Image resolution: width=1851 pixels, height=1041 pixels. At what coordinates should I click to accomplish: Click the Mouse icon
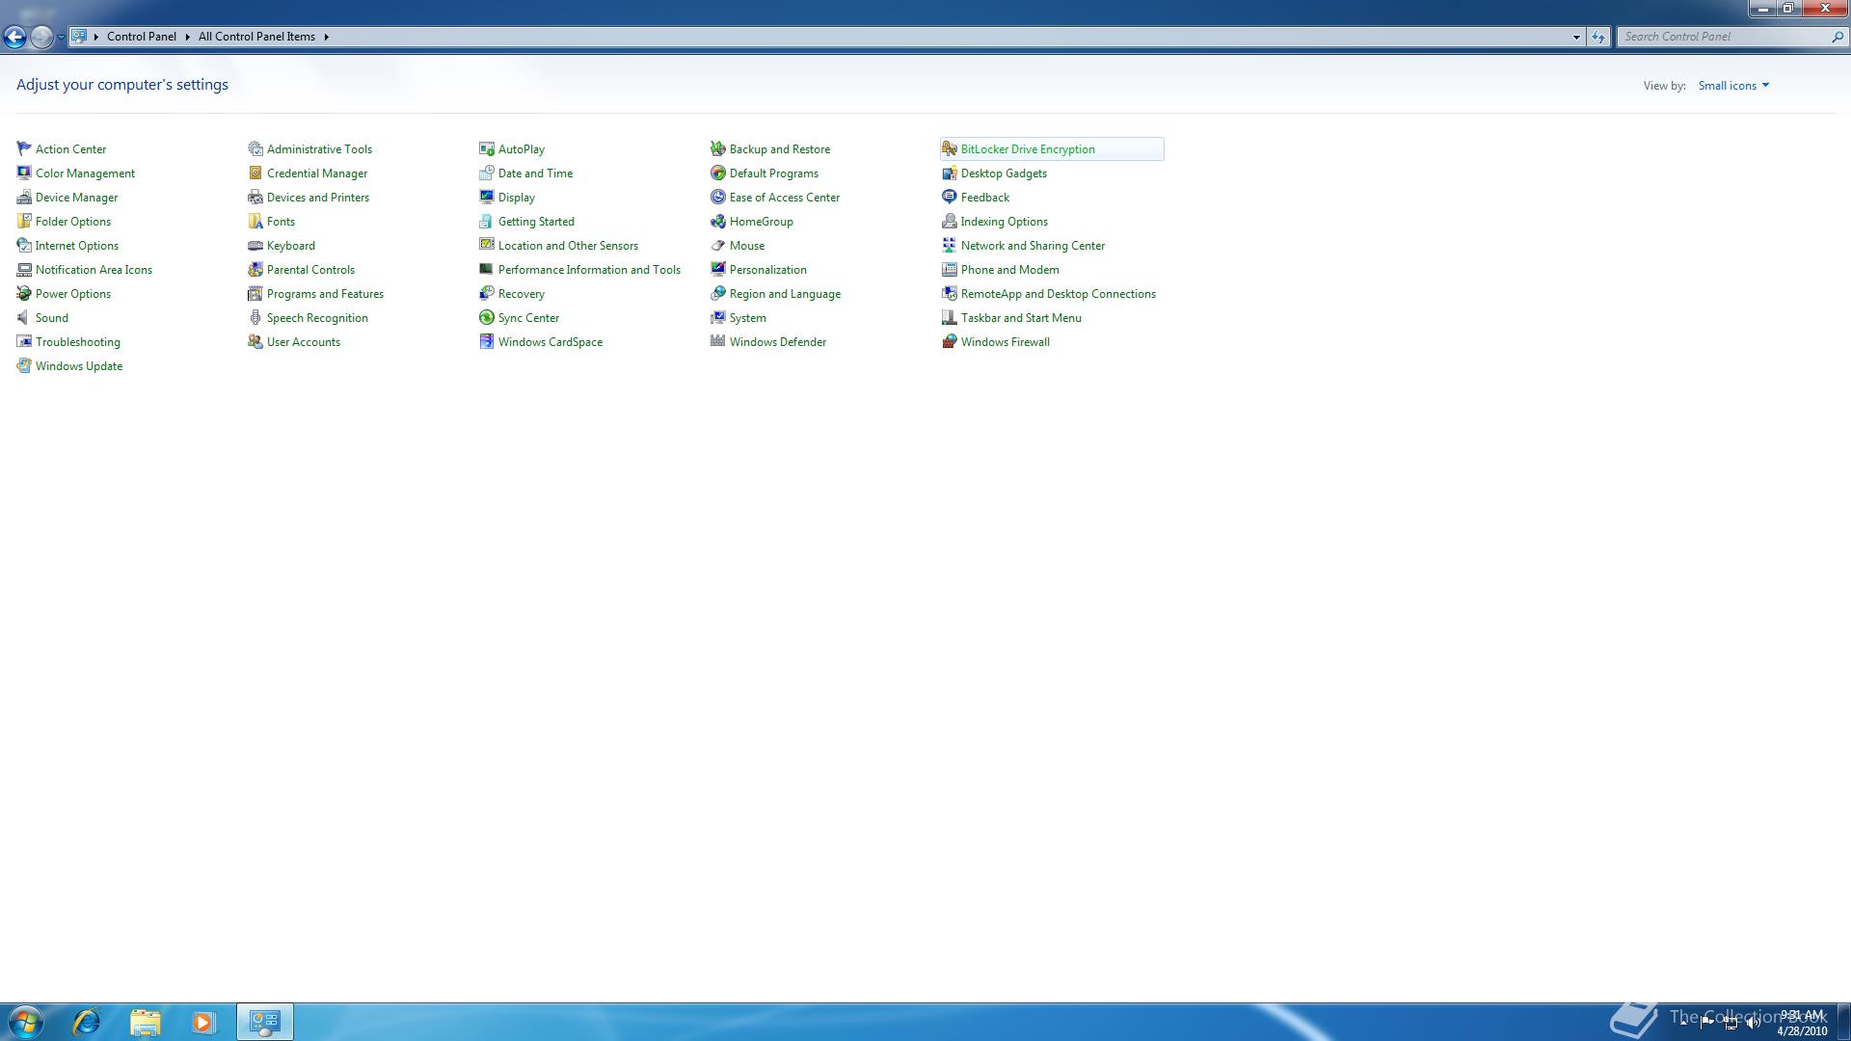718,245
